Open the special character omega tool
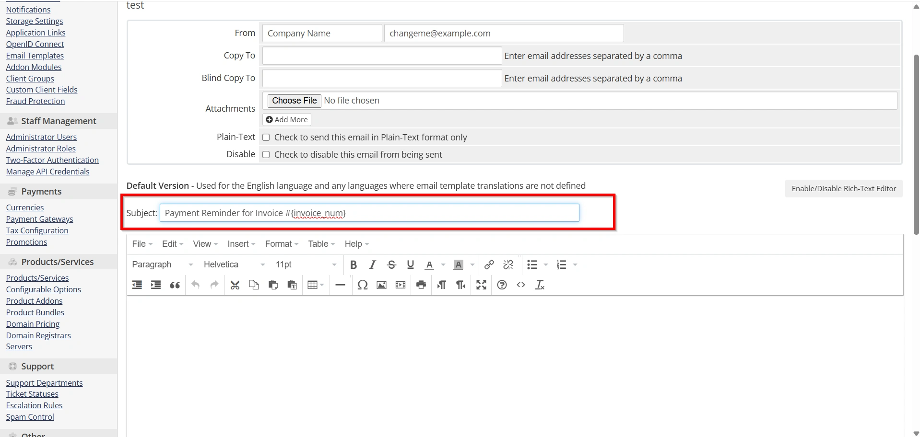The height and width of the screenshot is (437, 920). click(x=363, y=285)
